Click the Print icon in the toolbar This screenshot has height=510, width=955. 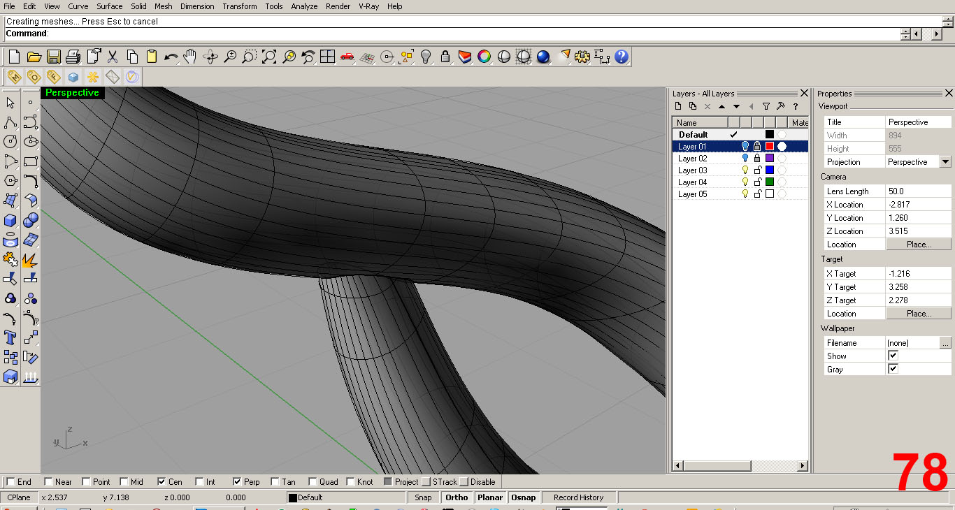click(73, 57)
